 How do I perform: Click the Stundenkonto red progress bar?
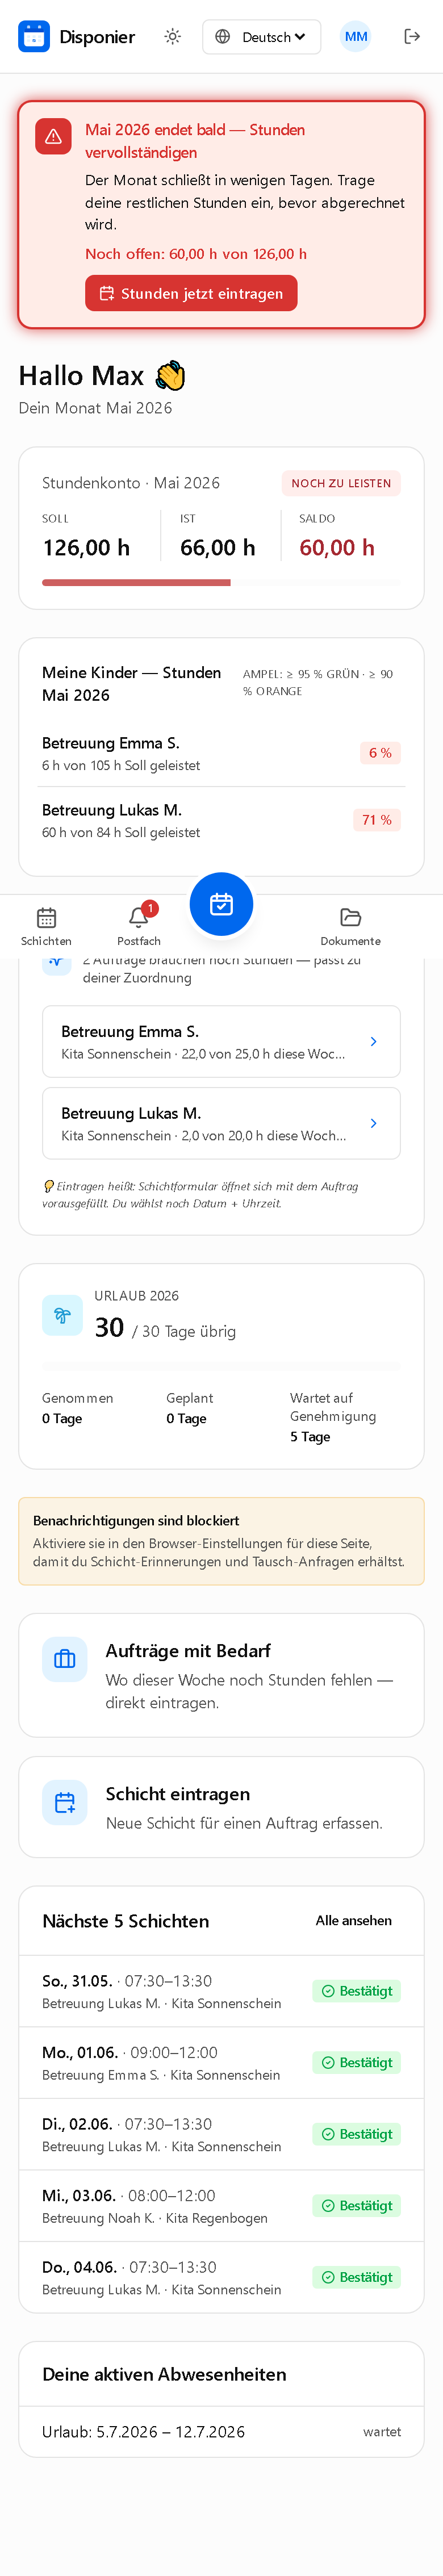pyautogui.click(x=136, y=582)
